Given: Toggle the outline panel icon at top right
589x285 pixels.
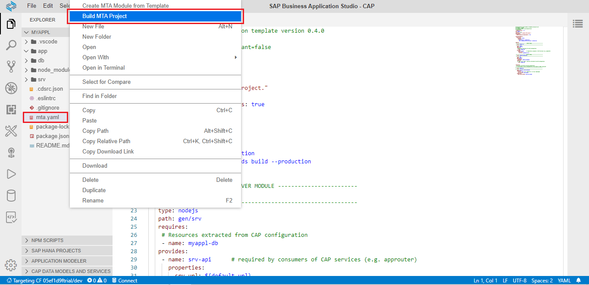Looking at the screenshot, I should (x=577, y=23).
